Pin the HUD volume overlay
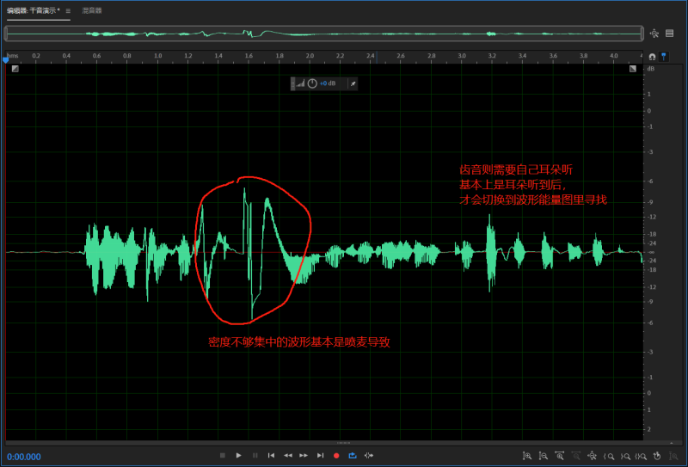This screenshot has height=467, width=688. pyautogui.click(x=353, y=83)
